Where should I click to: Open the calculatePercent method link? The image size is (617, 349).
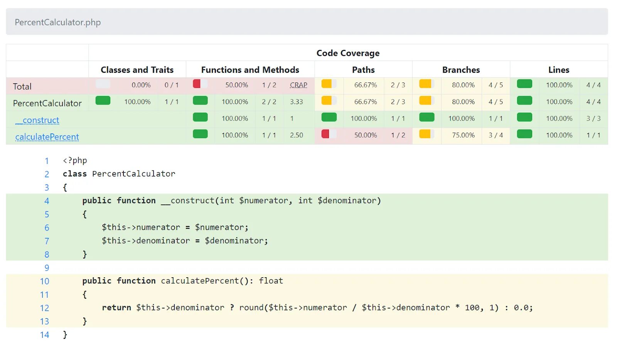pos(47,137)
